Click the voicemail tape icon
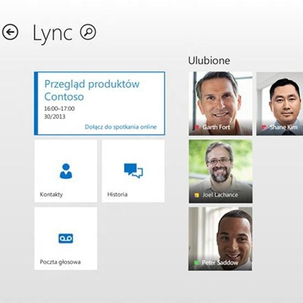Screen dimensions: 303x303 click(66, 238)
